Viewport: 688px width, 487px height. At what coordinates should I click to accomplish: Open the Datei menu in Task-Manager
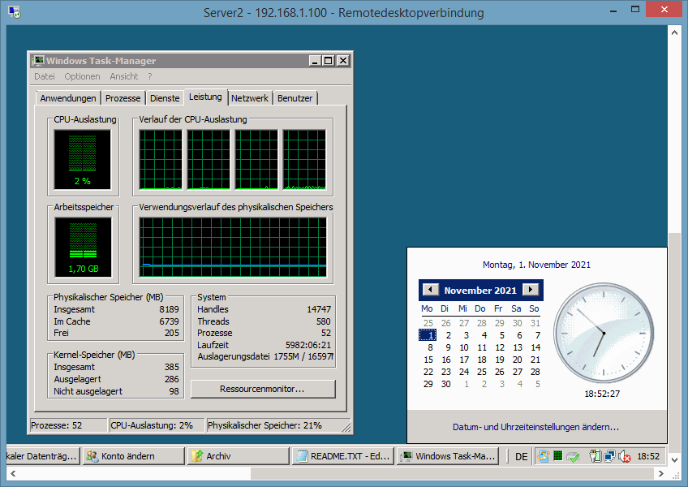pyautogui.click(x=45, y=76)
